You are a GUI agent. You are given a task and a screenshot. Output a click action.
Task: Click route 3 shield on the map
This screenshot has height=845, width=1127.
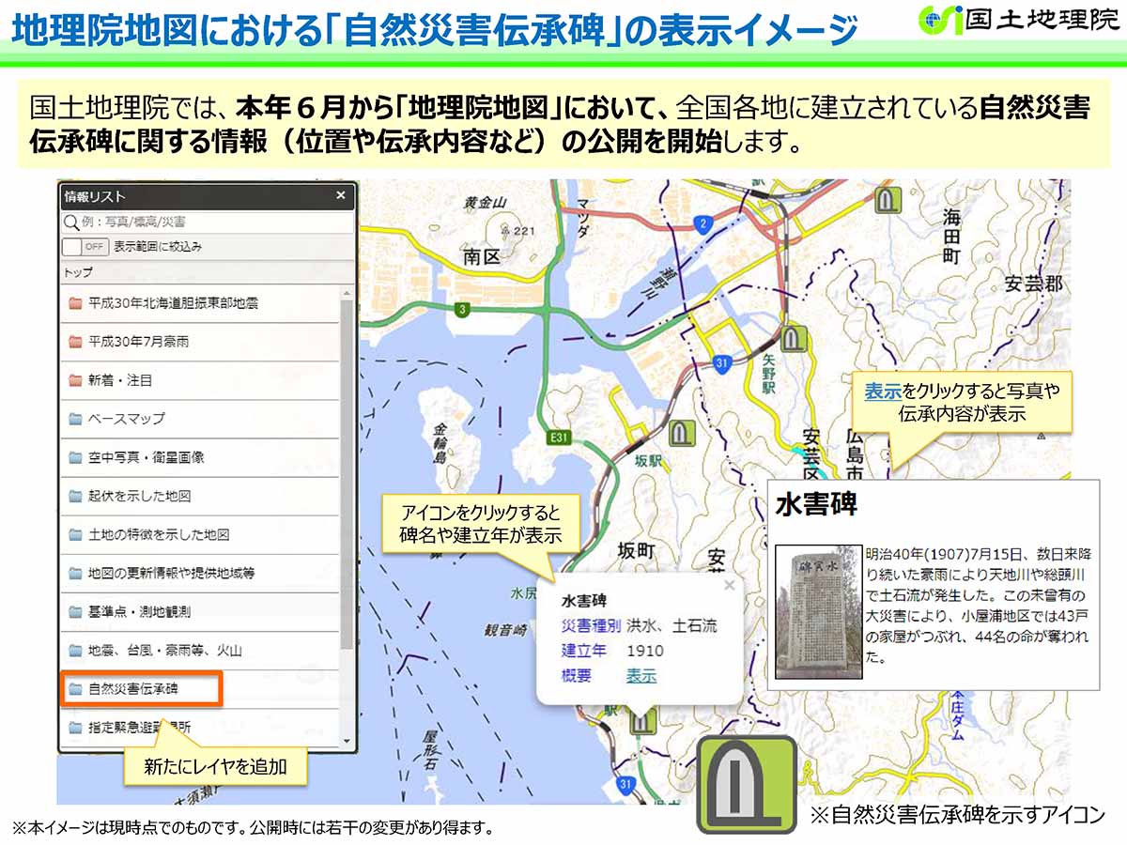pos(462,309)
